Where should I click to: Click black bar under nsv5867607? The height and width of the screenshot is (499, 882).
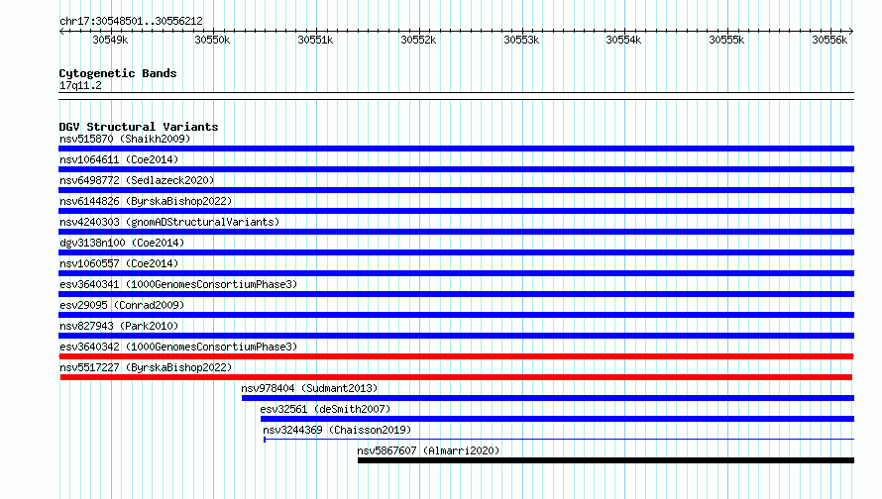click(x=606, y=460)
